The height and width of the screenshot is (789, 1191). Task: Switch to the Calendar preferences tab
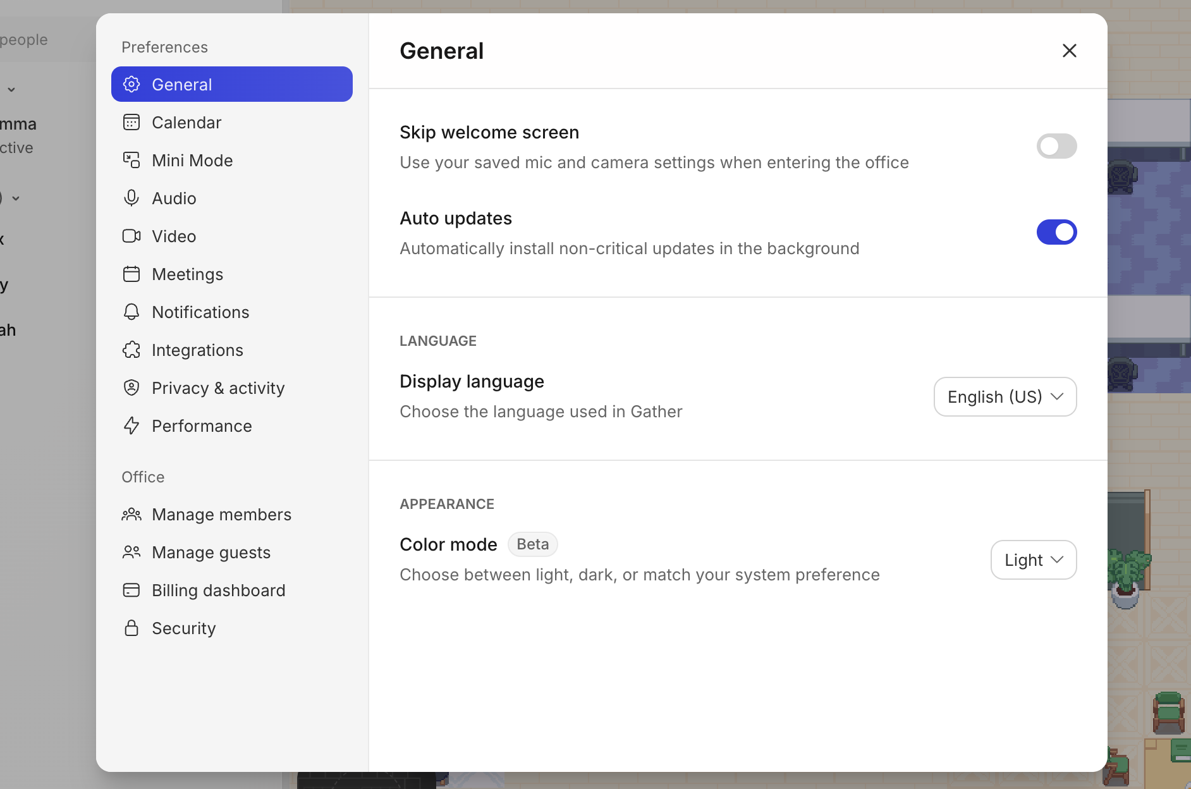(186, 122)
